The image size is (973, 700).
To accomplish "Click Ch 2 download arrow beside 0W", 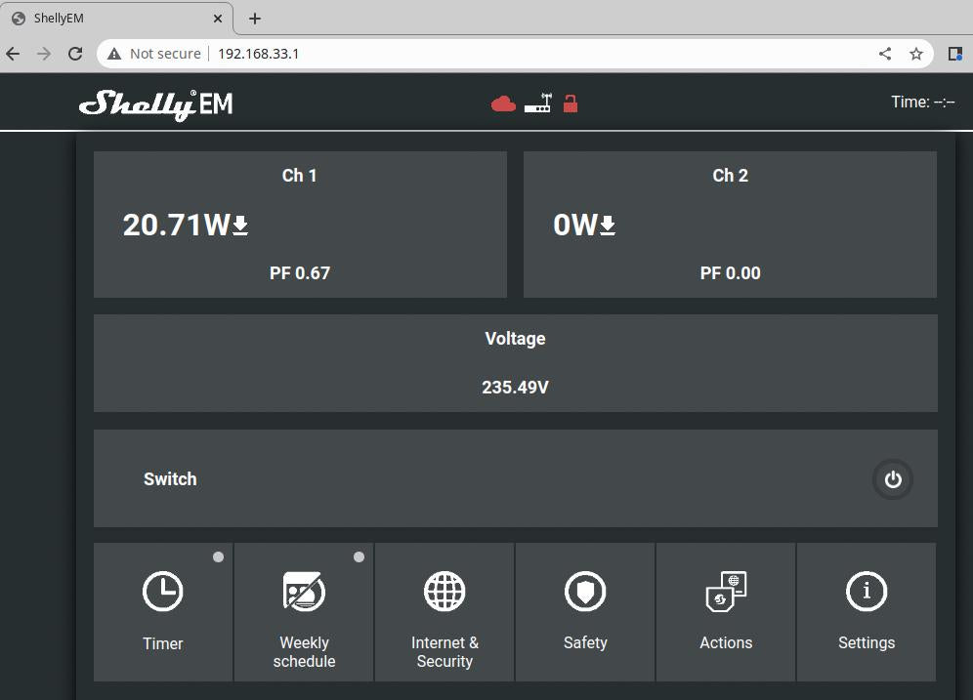I will click(608, 226).
